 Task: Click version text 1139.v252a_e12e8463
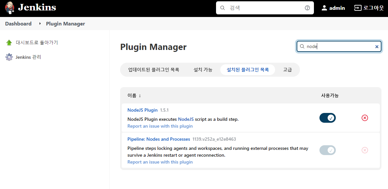(x=214, y=139)
